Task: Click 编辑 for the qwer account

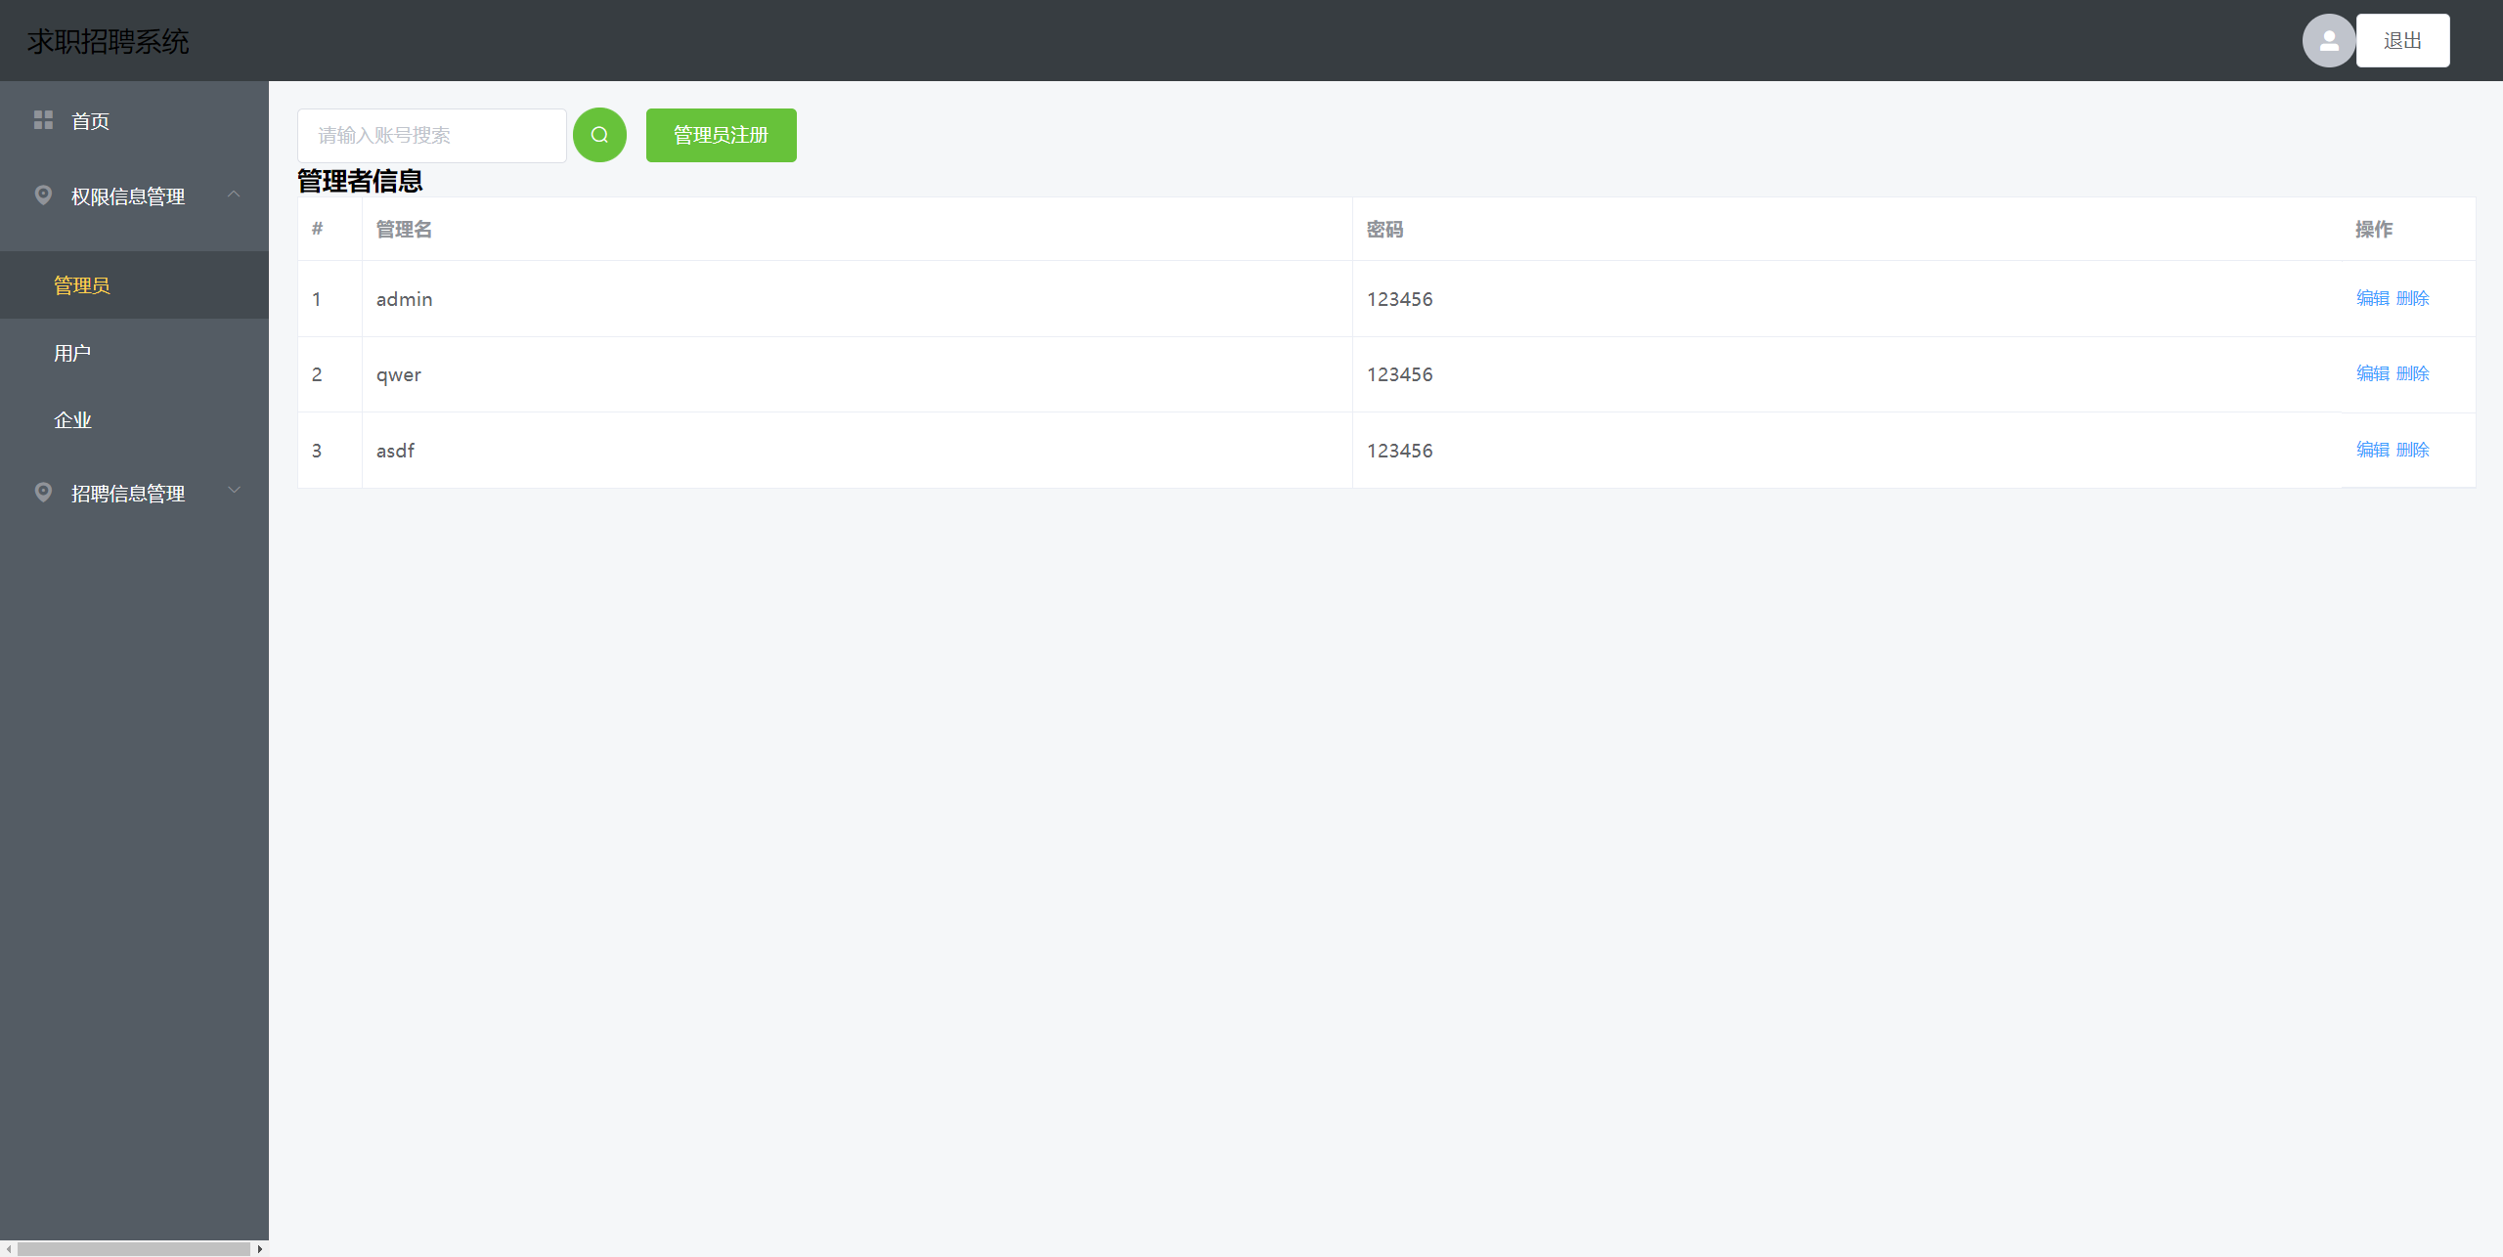Action: (2372, 373)
